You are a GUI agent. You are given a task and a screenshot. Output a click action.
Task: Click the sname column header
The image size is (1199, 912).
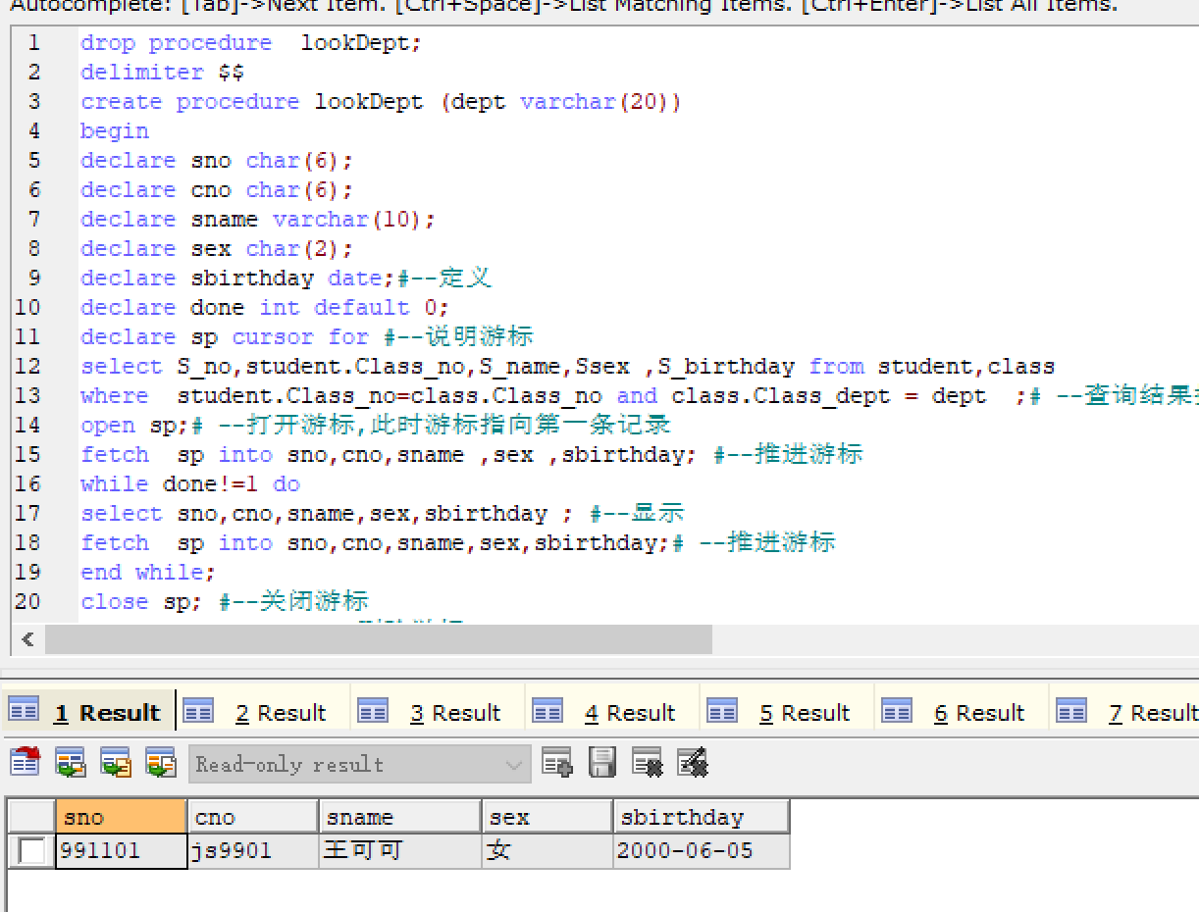point(400,817)
